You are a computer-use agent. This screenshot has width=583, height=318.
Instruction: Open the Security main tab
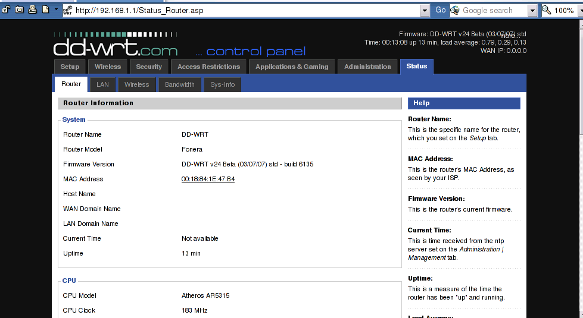[x=149, y=67]
